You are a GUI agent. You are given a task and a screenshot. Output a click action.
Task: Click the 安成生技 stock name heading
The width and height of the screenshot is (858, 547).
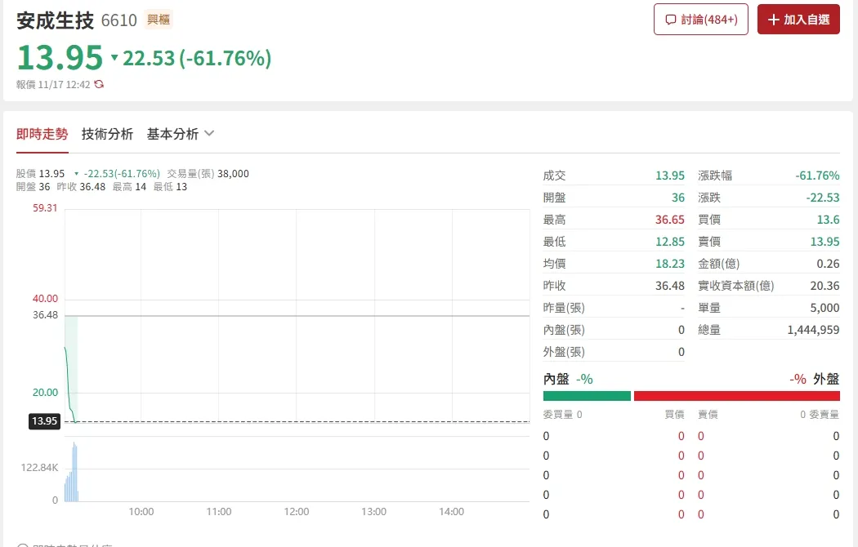[x=55, y=20]
